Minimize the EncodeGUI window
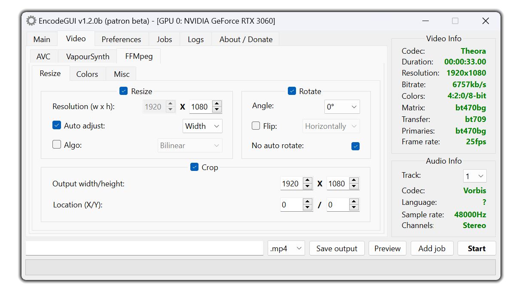Screen dimensions: 522x292 [425, 21]
